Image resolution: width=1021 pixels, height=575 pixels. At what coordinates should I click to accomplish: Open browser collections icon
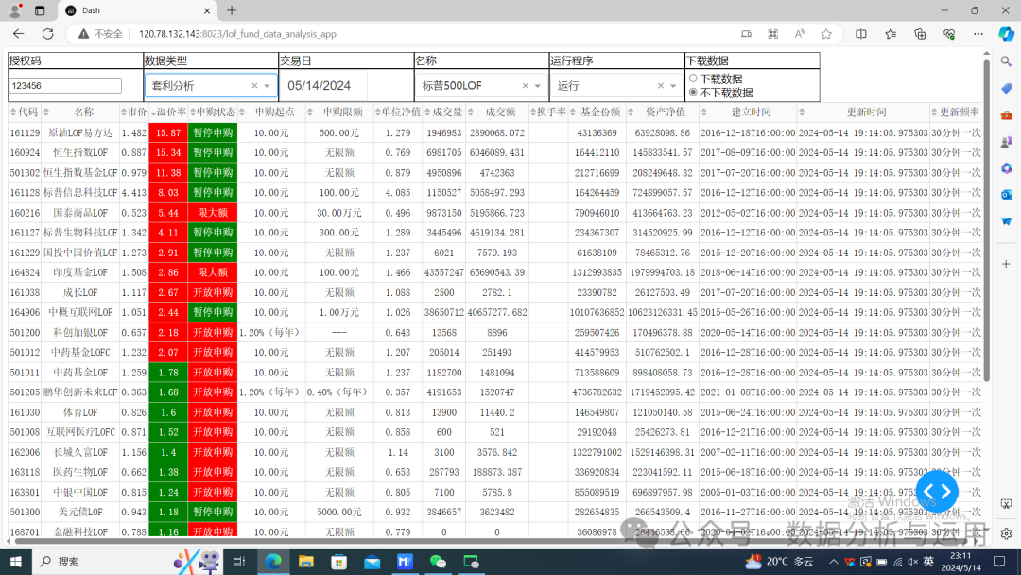point(920,34)
